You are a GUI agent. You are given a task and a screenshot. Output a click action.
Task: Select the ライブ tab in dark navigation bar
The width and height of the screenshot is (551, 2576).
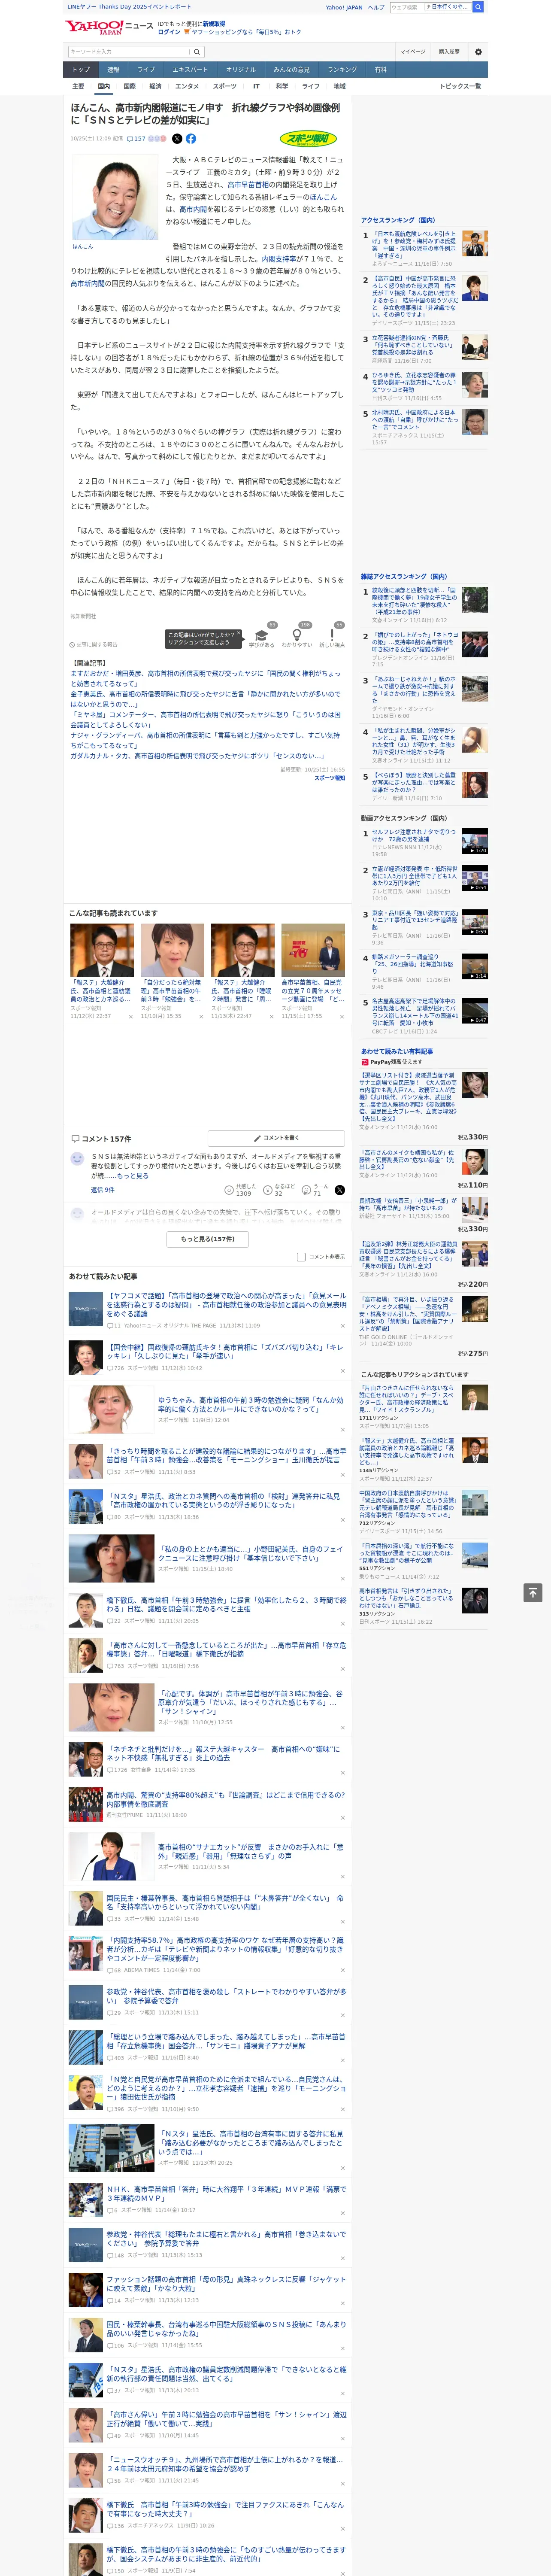point(146,70)
